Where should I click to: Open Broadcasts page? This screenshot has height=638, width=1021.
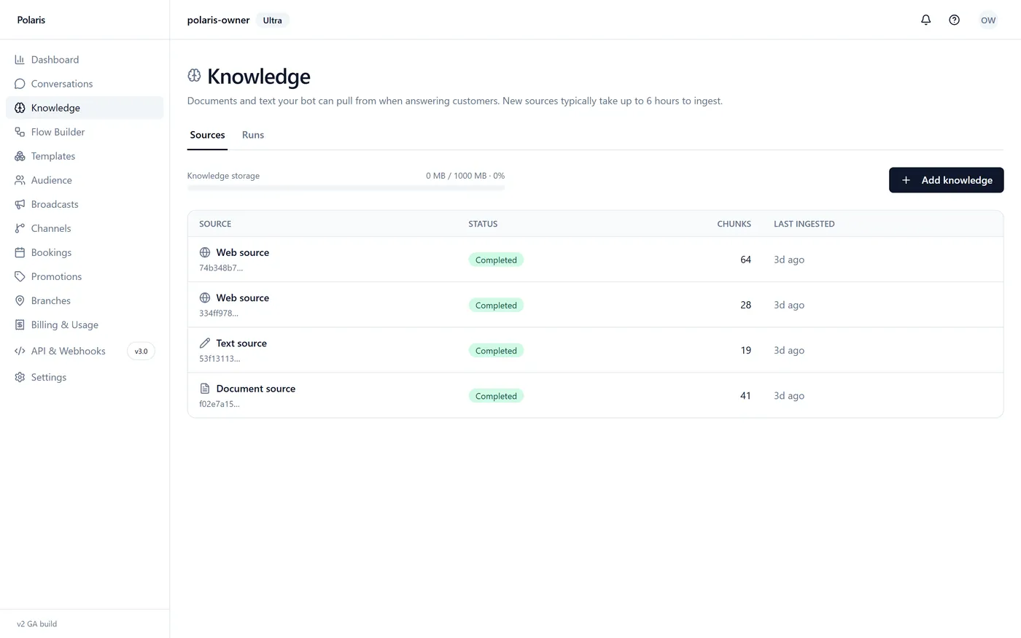tap(85, 204)
